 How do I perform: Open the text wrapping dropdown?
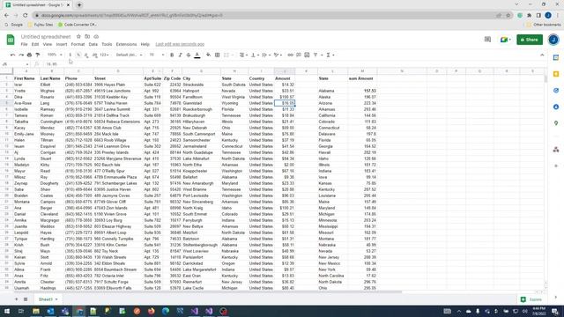(x=266, y=55)
